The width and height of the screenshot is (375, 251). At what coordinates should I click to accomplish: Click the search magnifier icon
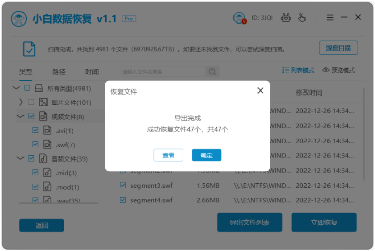click(x=212, y=71)
